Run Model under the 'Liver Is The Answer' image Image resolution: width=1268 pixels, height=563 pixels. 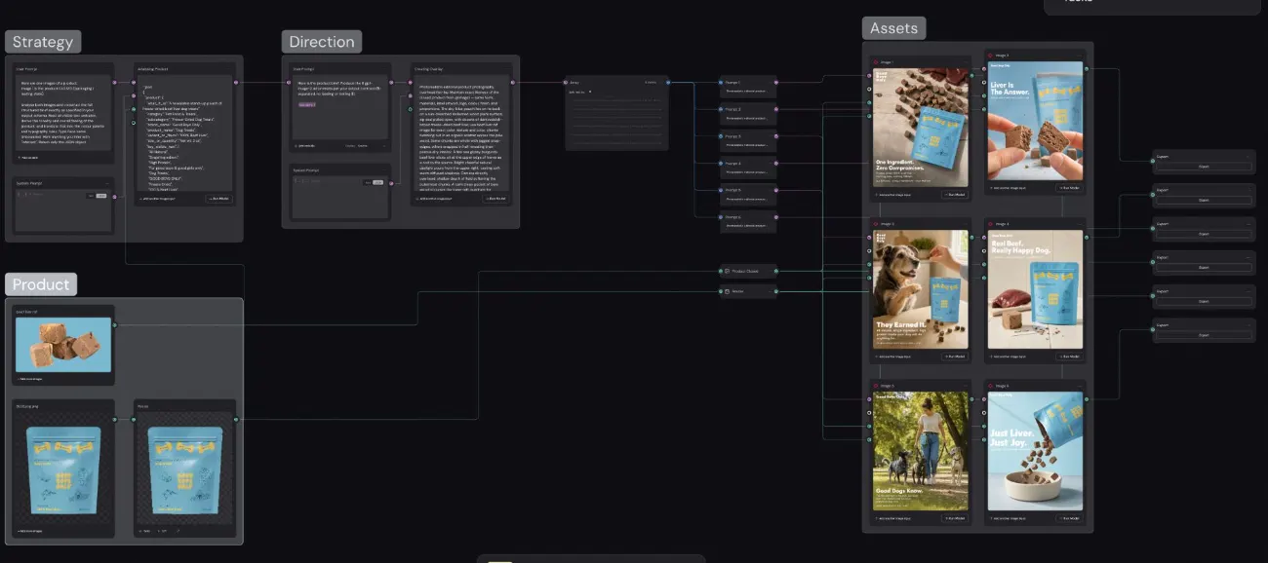(1069, 187)
